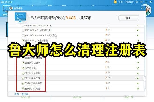Click the 共57项 item count text

tap(86, 18)
